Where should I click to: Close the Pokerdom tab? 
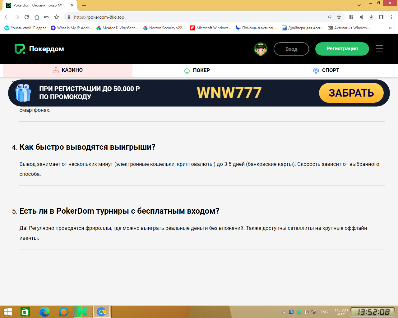pos(72,5)
